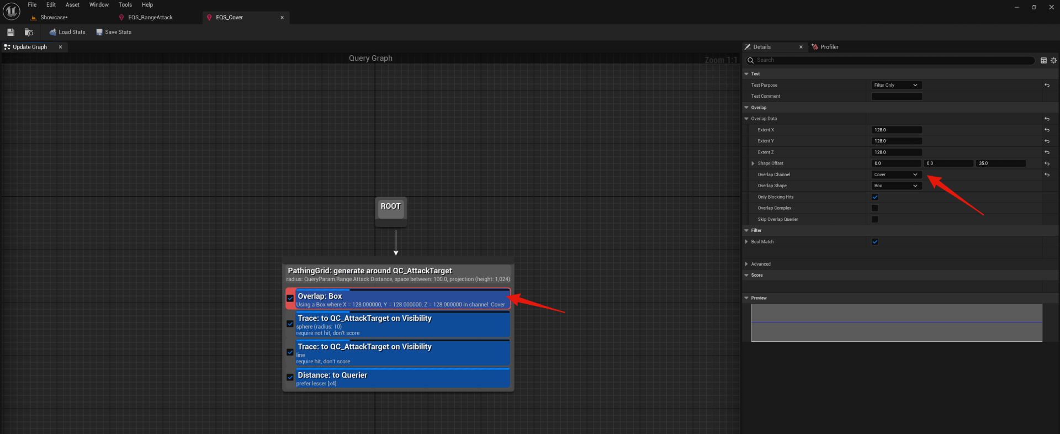Expand the Shape Offset property
The width and height of the screenshot is (1060, 434).
pos(753,163)
